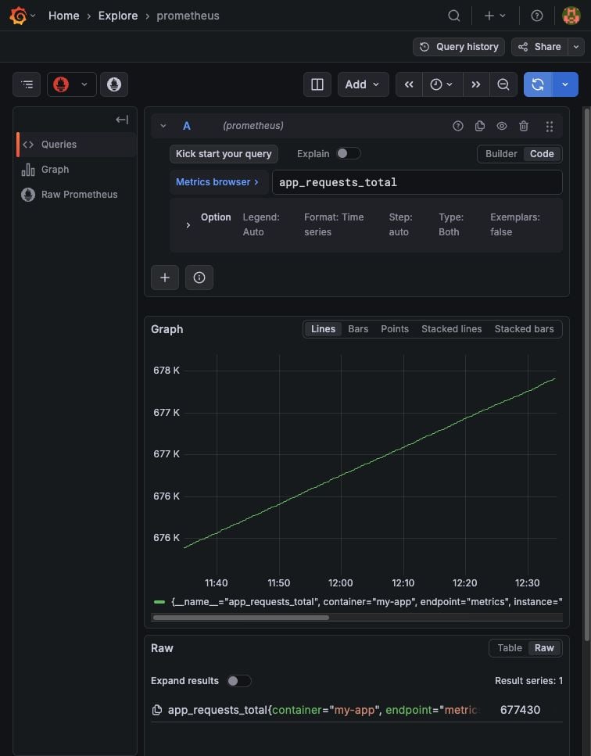The height and width of the screenshot is (756, 591).
Task: Open the Add dropdown
Action: (x=363, y=84)
